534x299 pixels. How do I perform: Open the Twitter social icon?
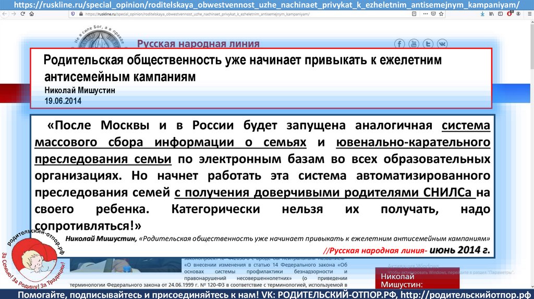click(428, 44)
